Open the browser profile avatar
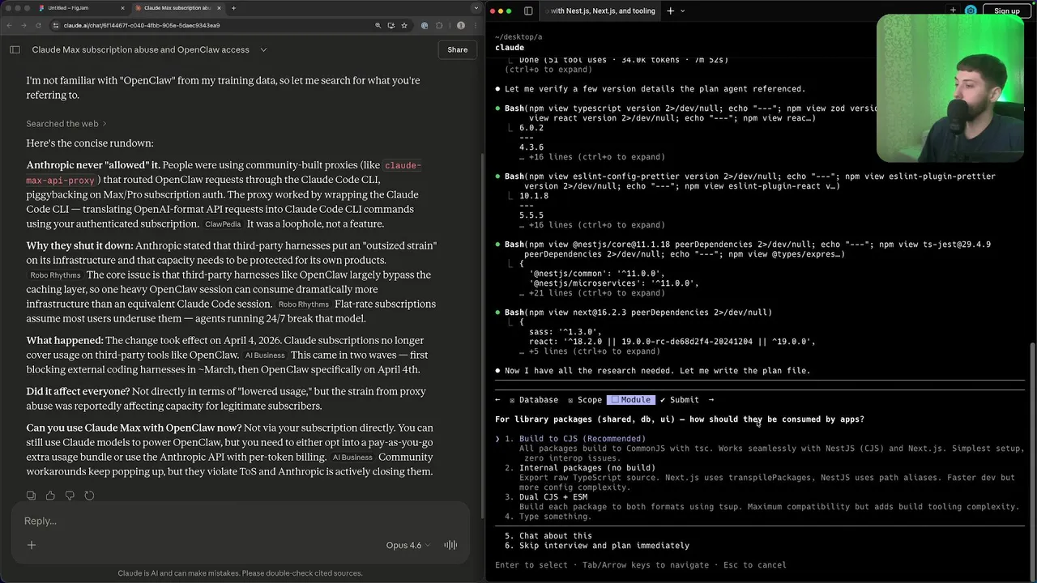Screen dimensions: 1037x583 point(461,25)
